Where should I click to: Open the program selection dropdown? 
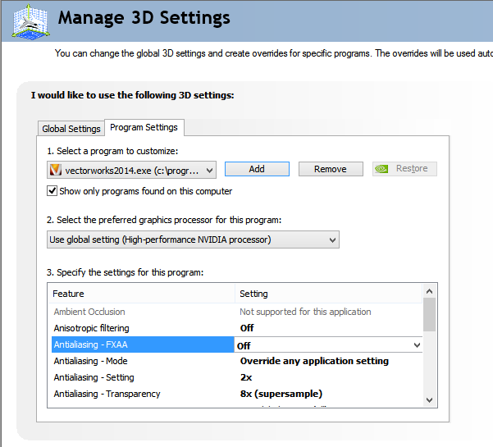pos(210,170)
